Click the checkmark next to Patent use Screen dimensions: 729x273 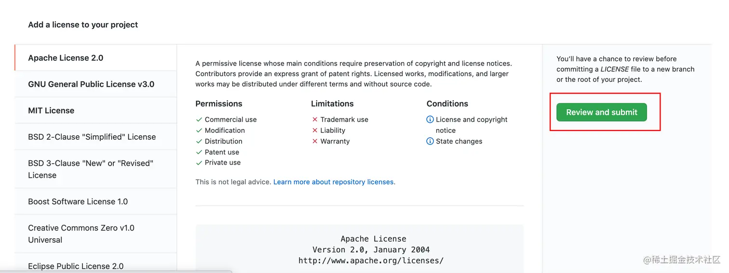coord(199,152)
